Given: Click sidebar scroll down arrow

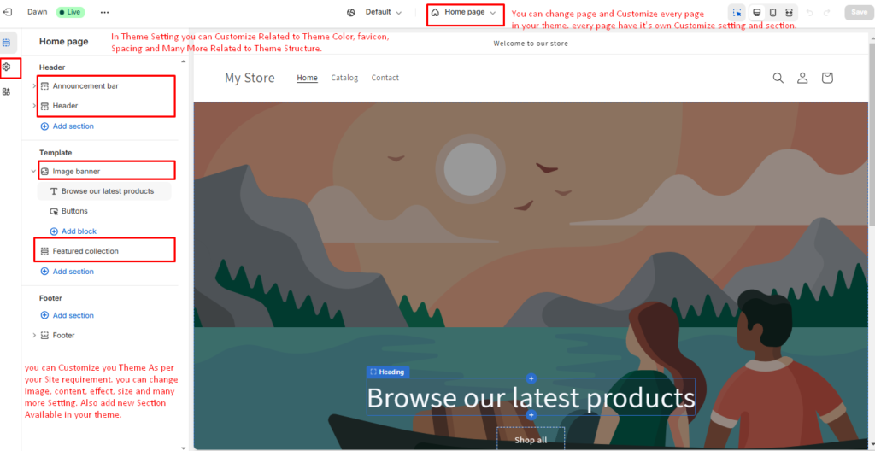Looking at the screenshot, I should click(x=184, y=447).
